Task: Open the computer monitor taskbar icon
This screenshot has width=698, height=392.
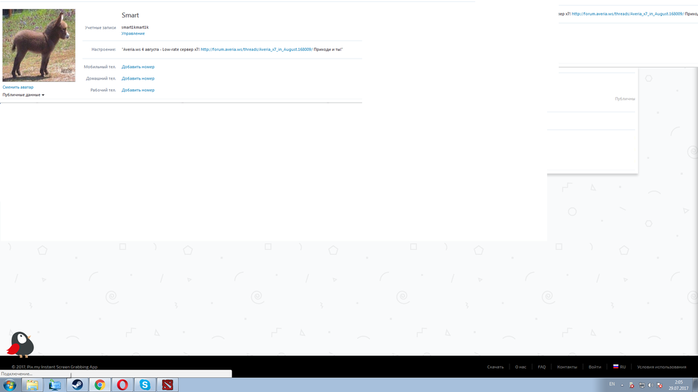Action: coord(54,385)
